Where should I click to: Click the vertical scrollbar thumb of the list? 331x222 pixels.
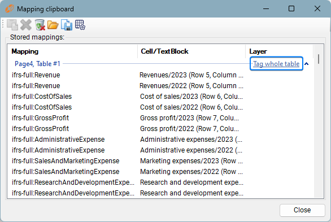point(319,59)
